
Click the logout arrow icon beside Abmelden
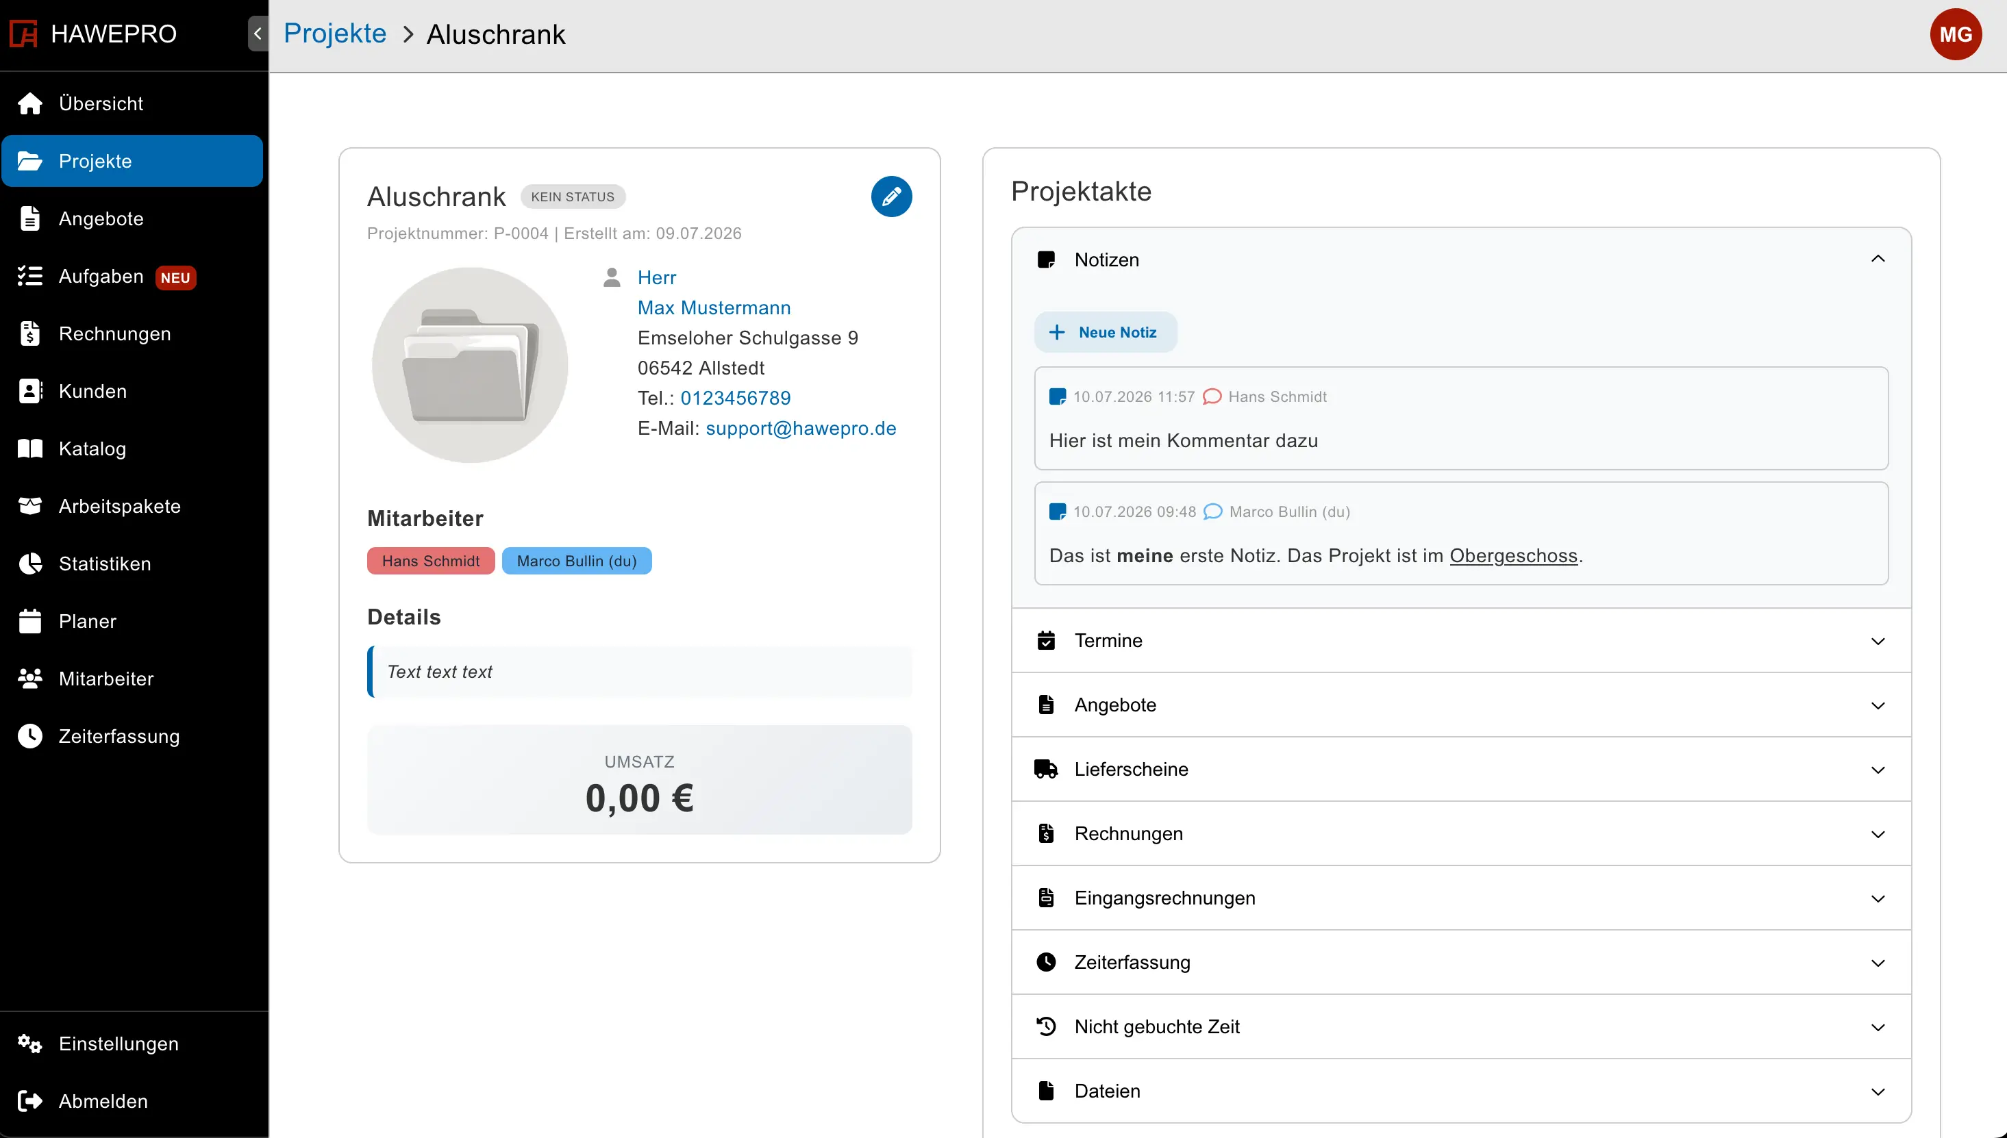coord(29,1101)
